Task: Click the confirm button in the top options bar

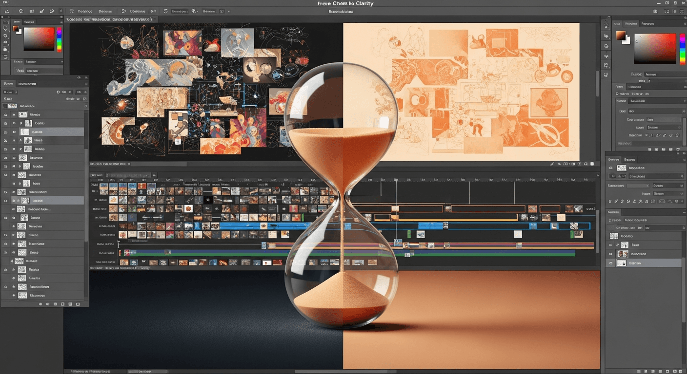Action: pos(228,11)
